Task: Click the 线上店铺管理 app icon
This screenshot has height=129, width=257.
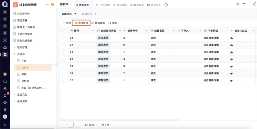Action: (15, 5)
